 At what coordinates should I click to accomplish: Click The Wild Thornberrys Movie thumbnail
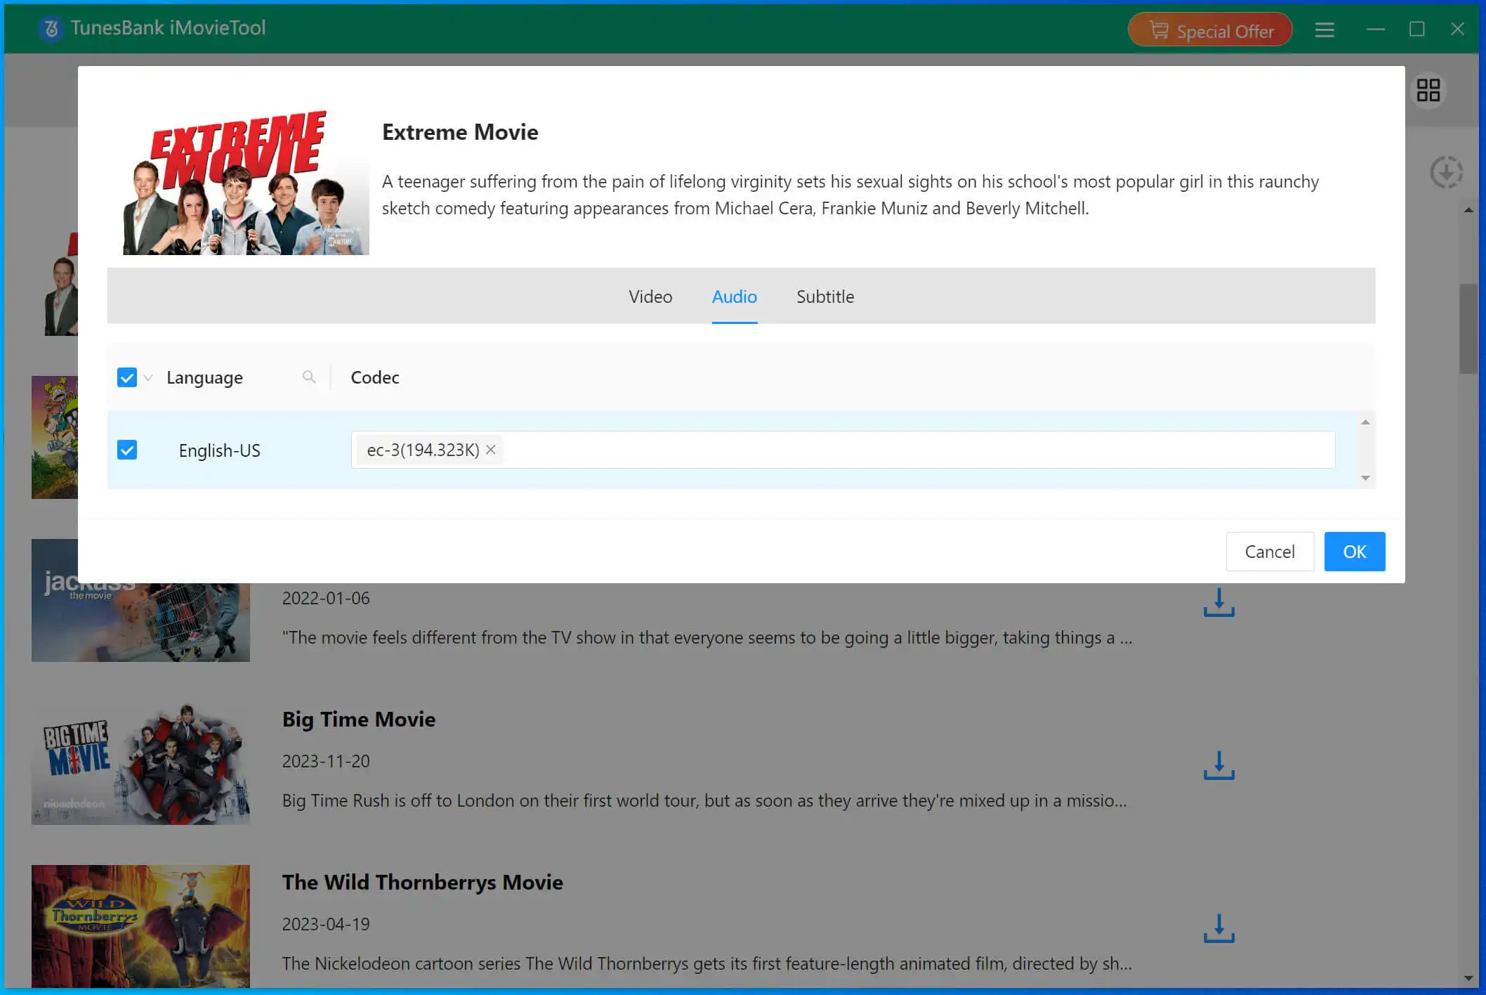pyautogui.click(x=140, y=926)
